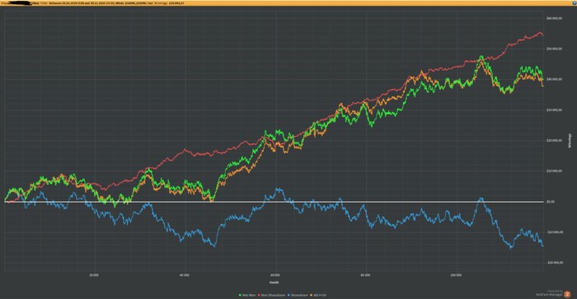Click the 100 000 hands axis label

(456, 275)
